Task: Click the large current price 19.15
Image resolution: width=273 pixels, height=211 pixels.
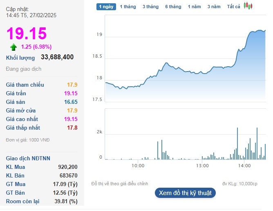Action: tap(27, 34)
